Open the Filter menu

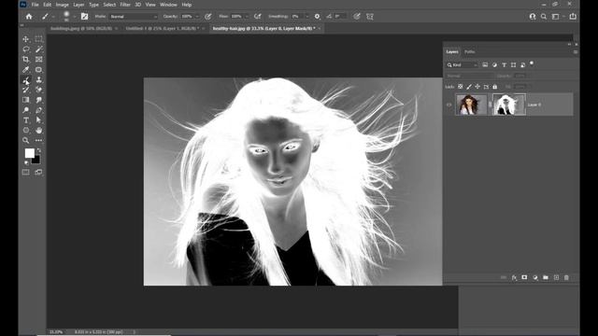(x=125, y=5)
